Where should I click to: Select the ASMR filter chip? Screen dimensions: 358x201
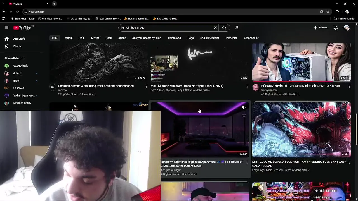click(x=122, y=38)
